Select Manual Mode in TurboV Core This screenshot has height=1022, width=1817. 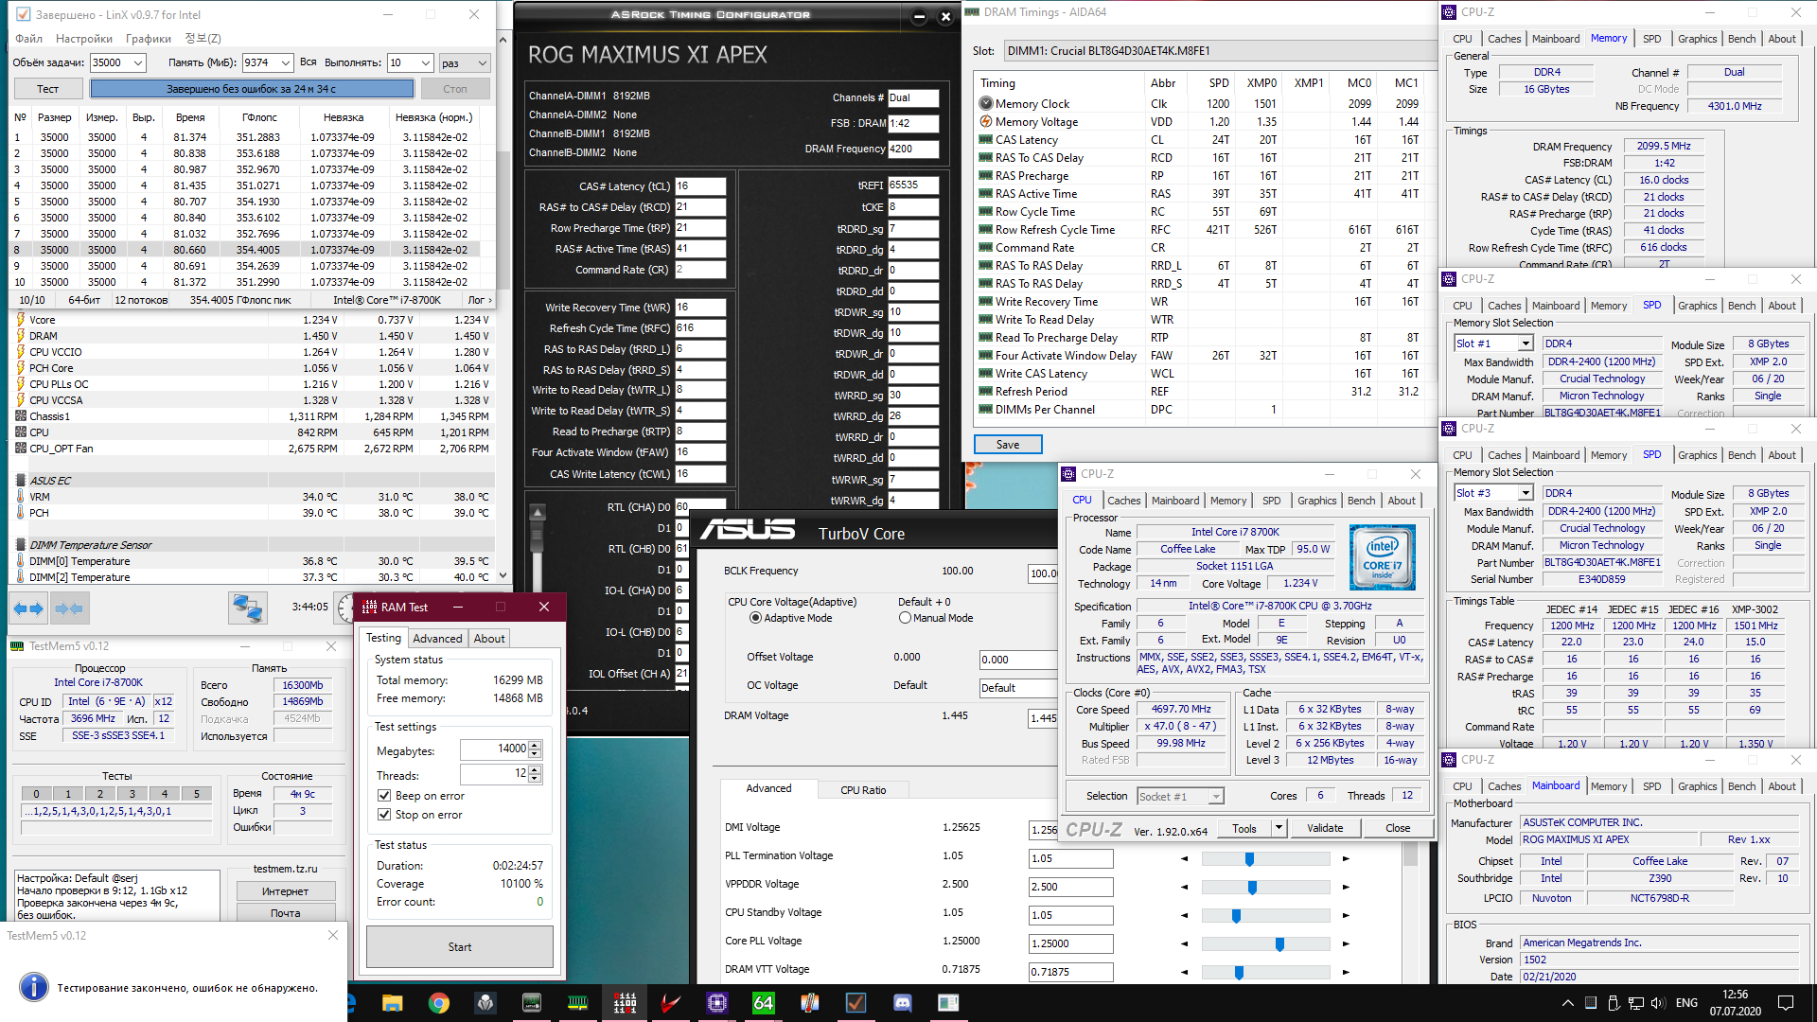(906, 618)
